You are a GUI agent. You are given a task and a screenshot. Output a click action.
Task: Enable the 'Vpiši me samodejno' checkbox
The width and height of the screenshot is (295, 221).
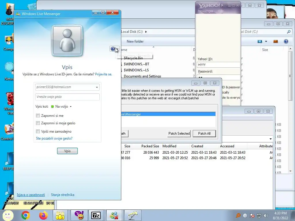pyautogui.click(x=38, y=131)
